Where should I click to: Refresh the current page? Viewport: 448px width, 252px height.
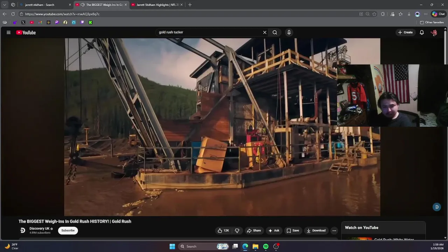[13, 14]
